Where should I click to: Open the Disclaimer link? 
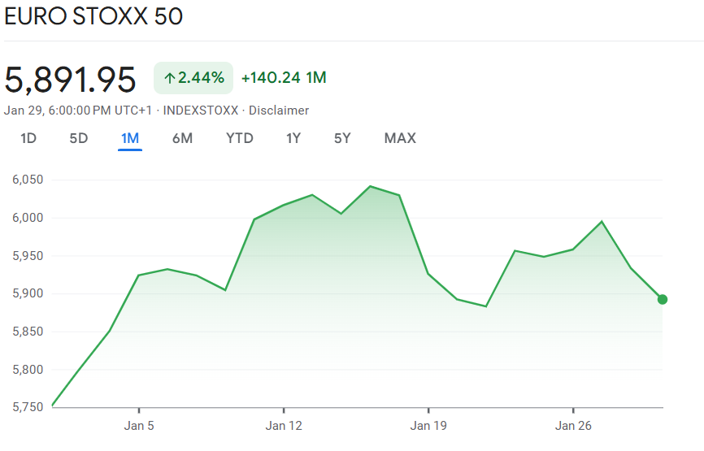pos(279,110)
